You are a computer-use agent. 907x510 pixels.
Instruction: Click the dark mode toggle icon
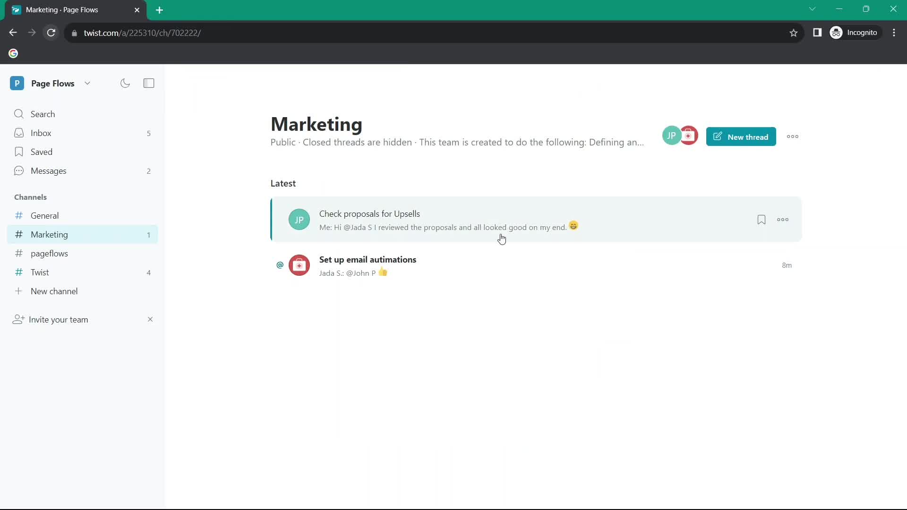[125, 83]
